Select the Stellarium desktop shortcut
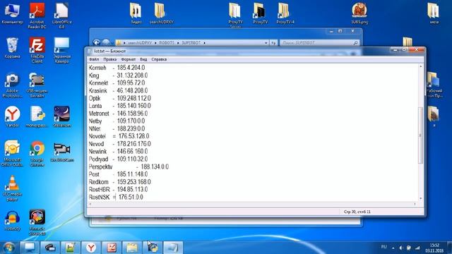The width and height of the screenshot is (452, 254). [x=61, y=116]
